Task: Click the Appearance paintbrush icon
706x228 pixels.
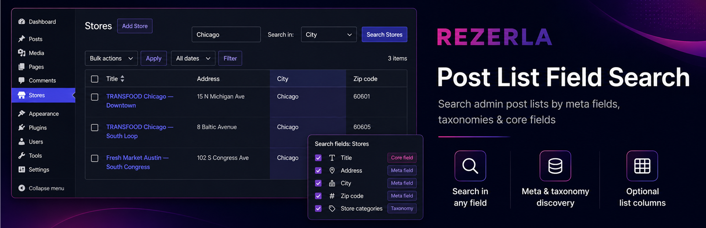Action: point(21,114)
